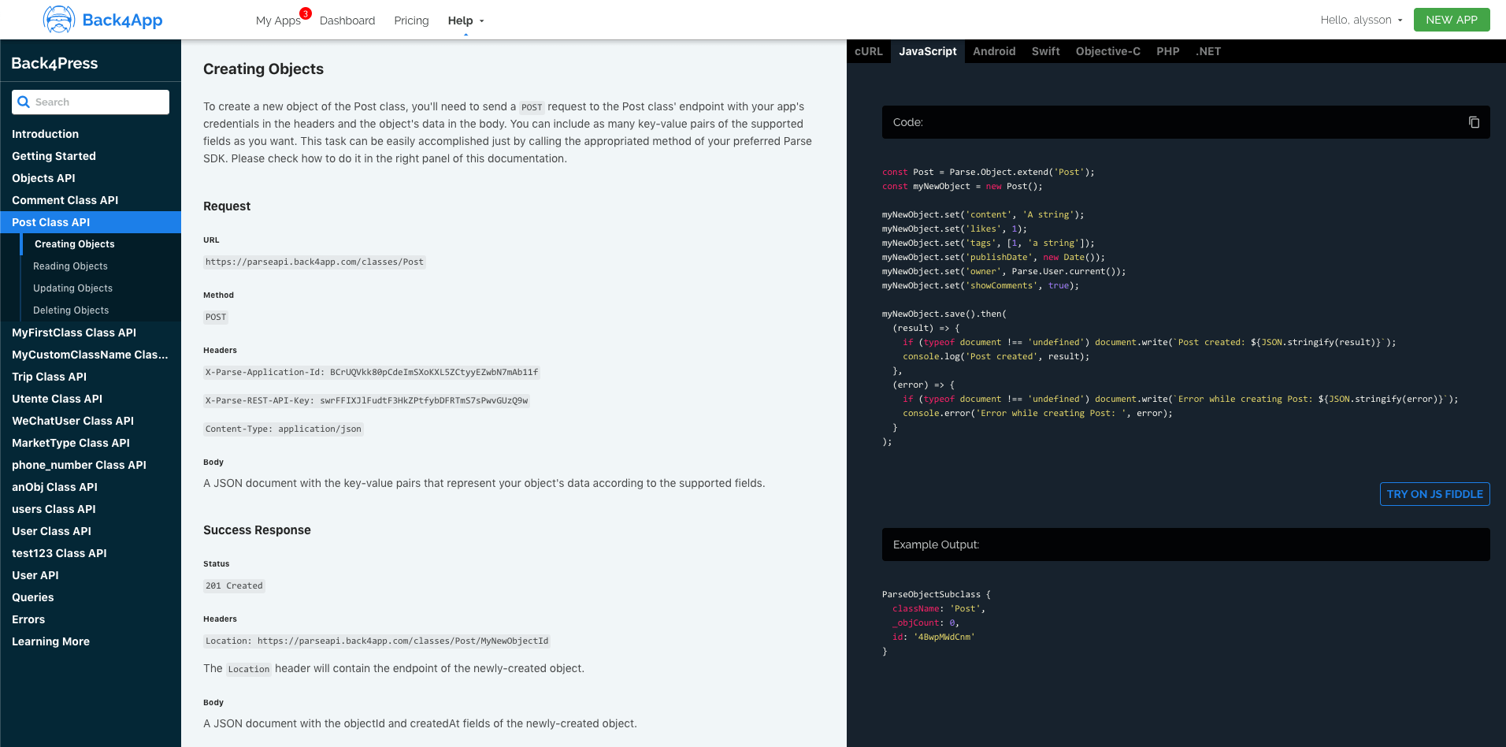Image resolution: width=1506 pixels, height=747 pixels.
Task: Expand the Help dropdown menu
Action: [466, 20]
